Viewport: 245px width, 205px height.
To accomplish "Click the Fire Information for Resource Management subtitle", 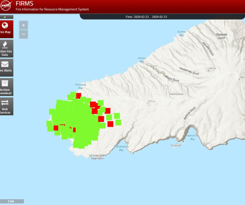I will pos(52,9).
